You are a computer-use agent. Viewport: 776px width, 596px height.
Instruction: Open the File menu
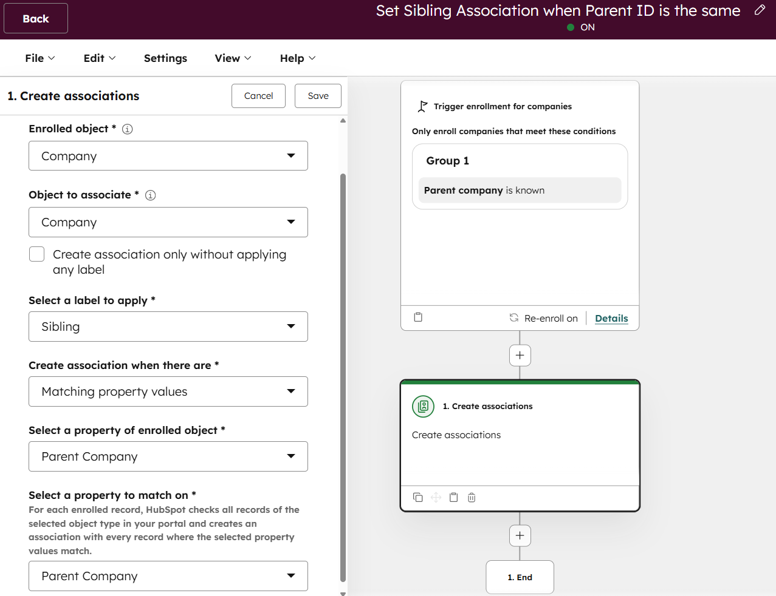click(39, 58)
